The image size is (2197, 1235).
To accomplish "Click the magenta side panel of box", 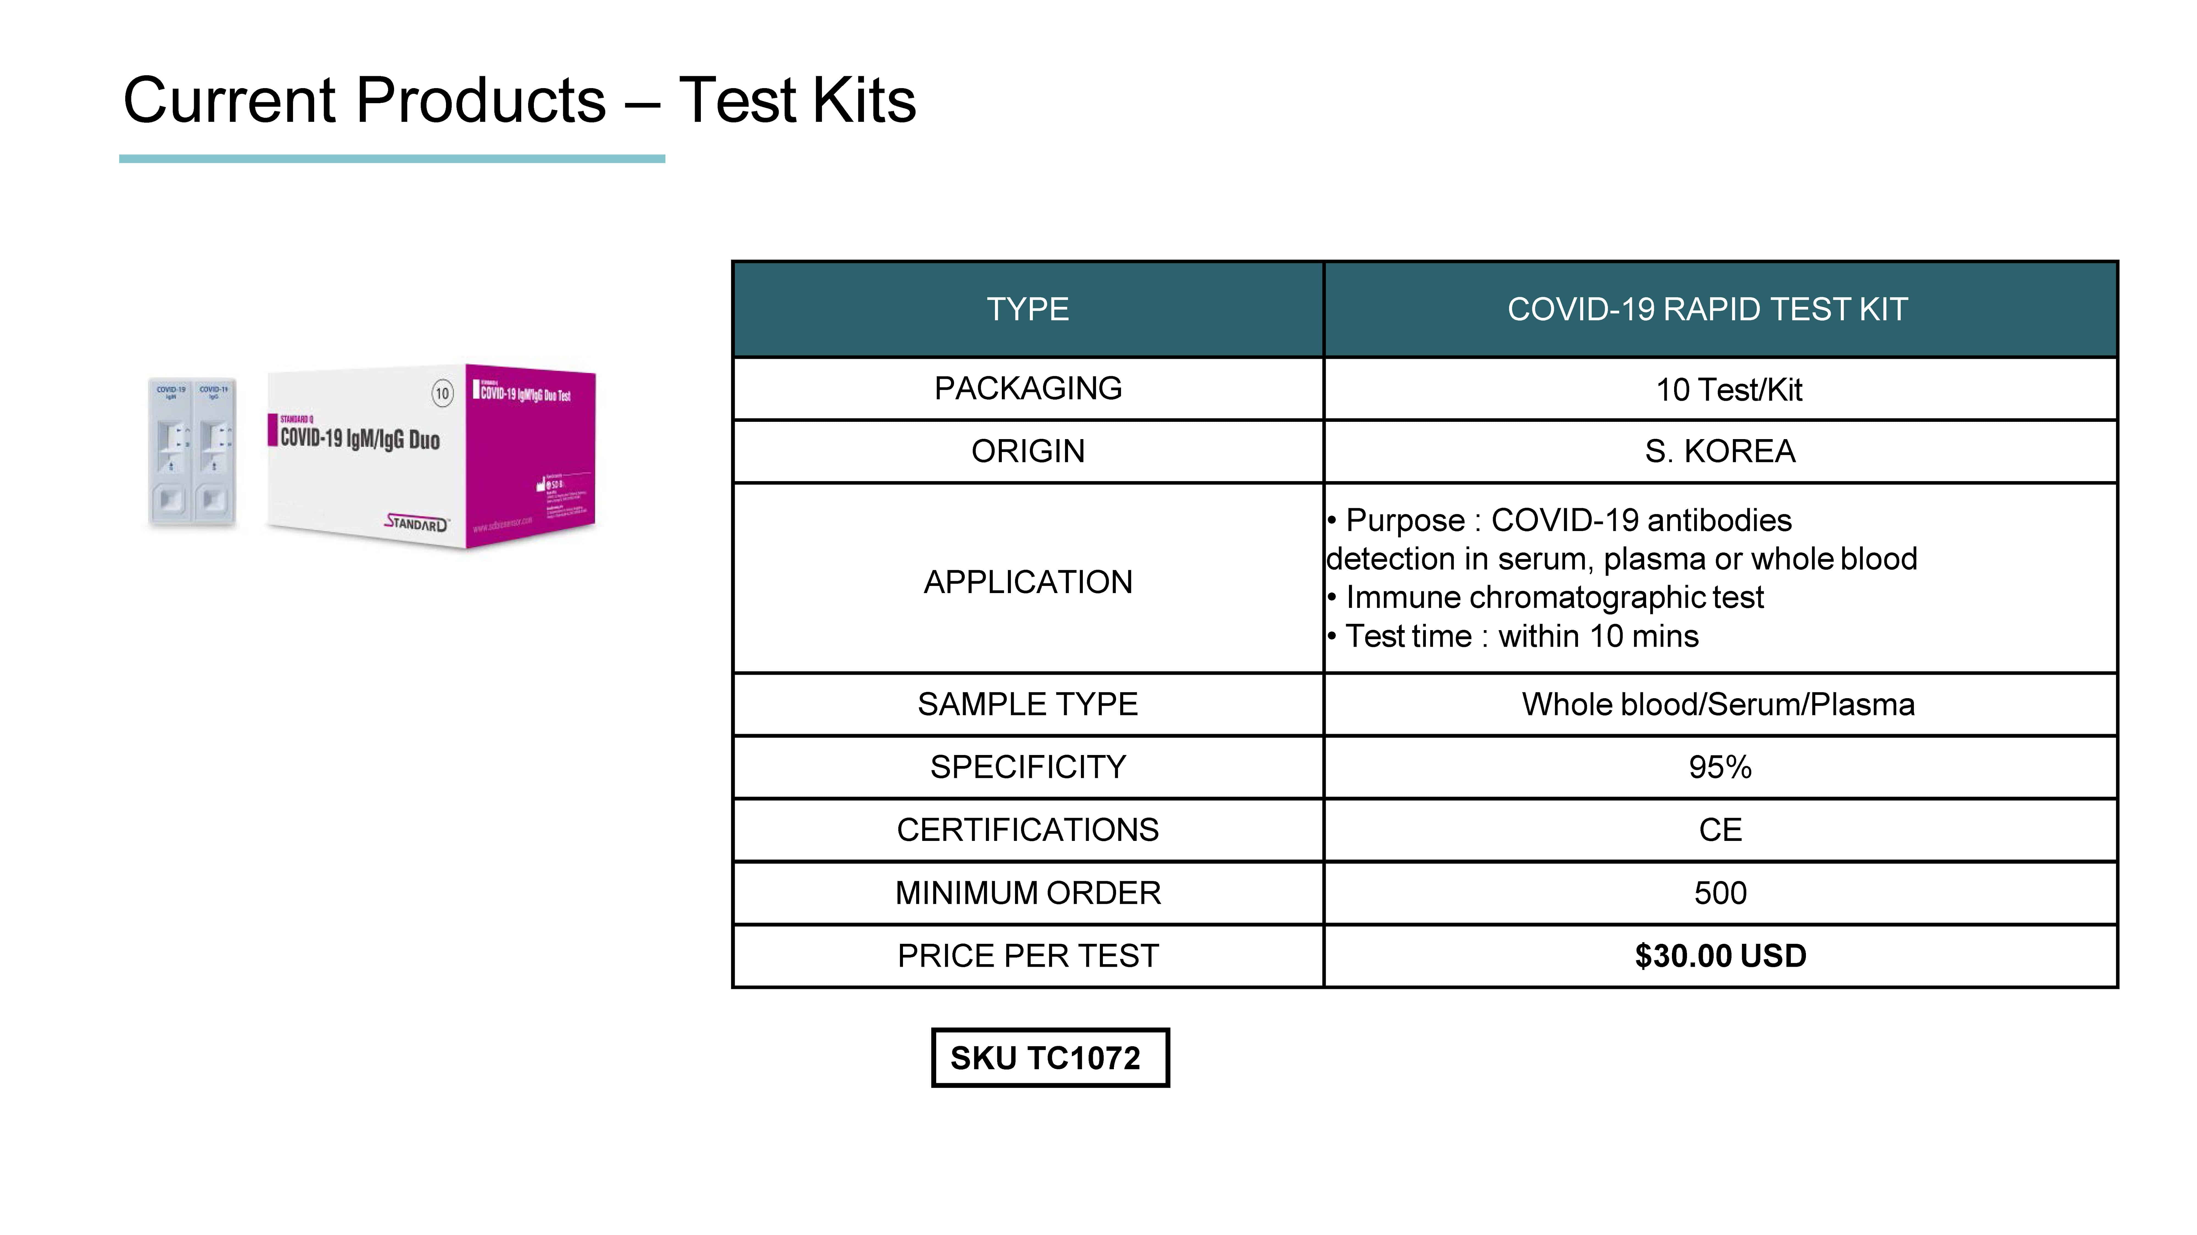I will (531, 456).
